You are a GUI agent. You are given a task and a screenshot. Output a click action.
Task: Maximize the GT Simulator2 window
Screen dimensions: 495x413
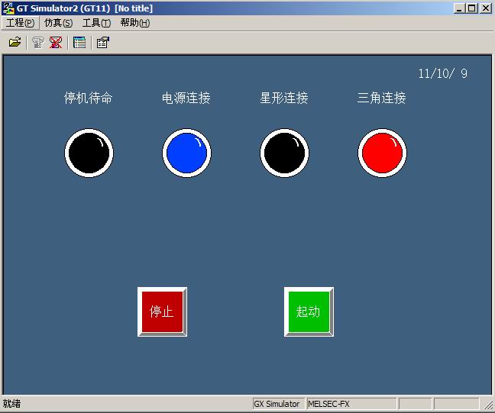[x=472, y=8]
